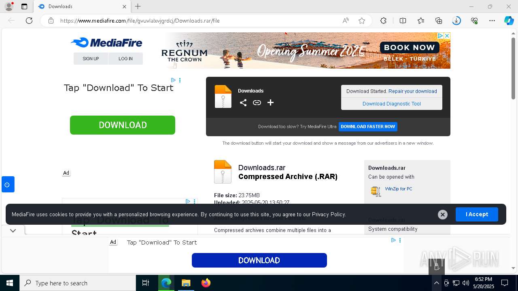Click the browser profile avatar icon

(8, 6)
